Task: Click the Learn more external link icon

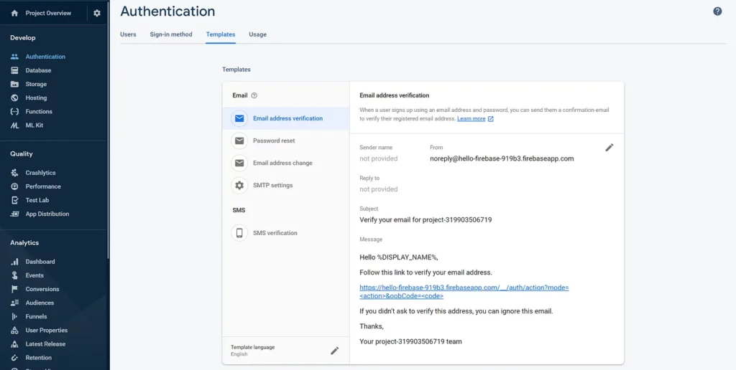Action: tap(490, 119)
